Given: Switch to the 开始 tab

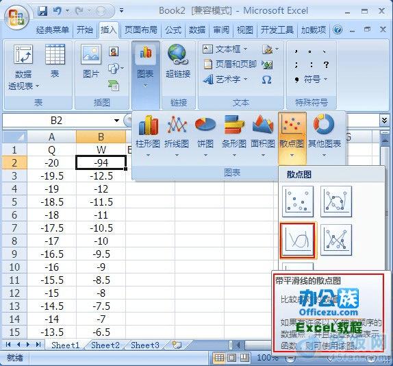Looking at the screenshot, I should (x=85, y=30).
